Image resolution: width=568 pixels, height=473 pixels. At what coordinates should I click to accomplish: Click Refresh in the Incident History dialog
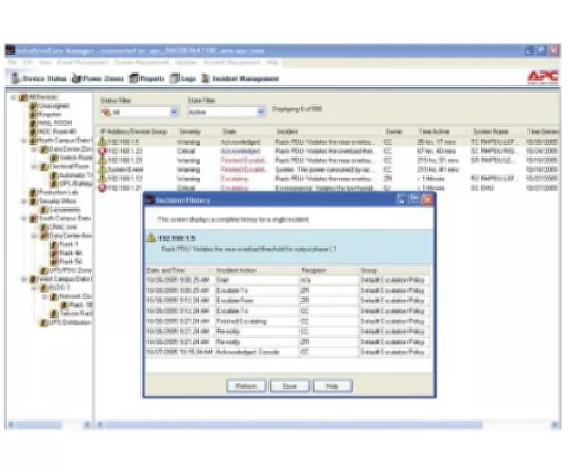click(246, 386)
